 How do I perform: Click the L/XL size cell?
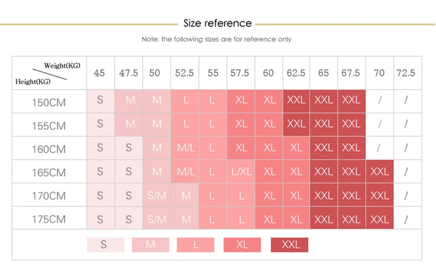(241, 172)
